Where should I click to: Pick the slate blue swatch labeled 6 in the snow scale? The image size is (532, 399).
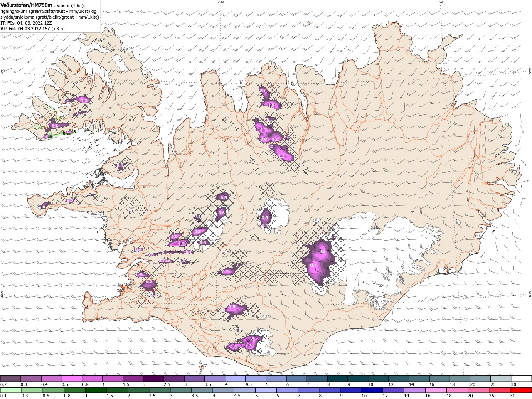coord(296,379)
